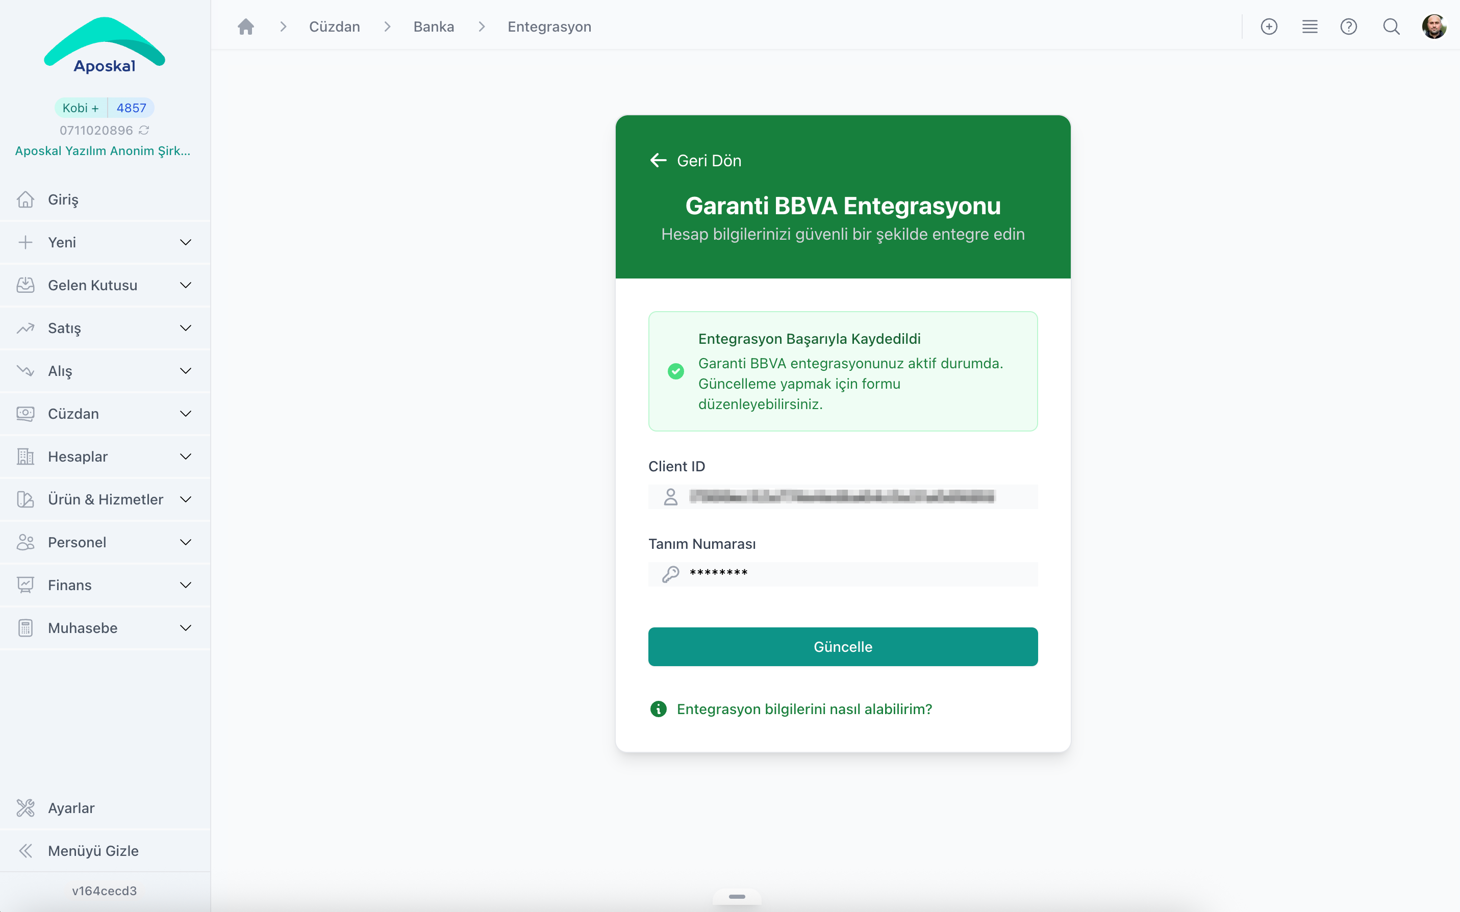Click the info icon beside the help link
This screenshot has width=1460, height=912.
pyautogui.click(x=658, y=708)
